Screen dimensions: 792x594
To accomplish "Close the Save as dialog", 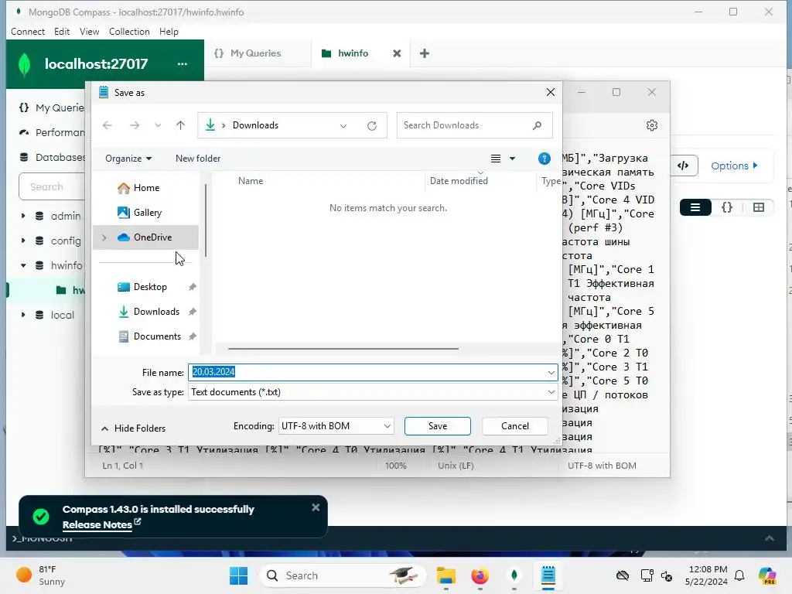I will pyautogui.click(x=551, y=92).
